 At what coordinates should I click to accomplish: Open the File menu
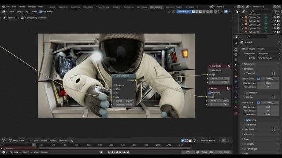(x=8, y=7)
